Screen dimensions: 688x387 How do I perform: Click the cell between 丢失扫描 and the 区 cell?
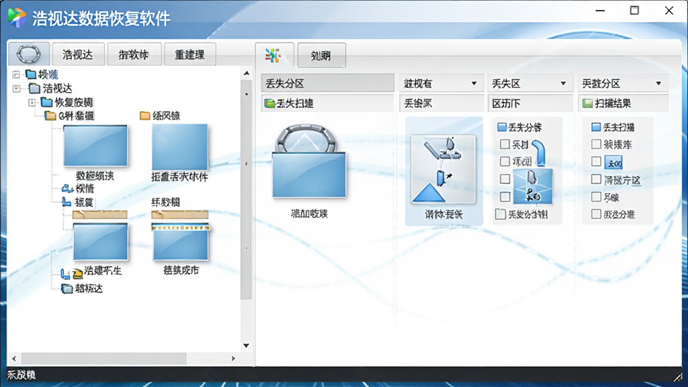441,103
